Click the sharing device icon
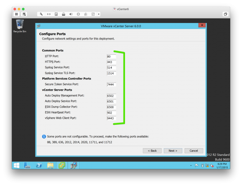 tap(93, 14)
